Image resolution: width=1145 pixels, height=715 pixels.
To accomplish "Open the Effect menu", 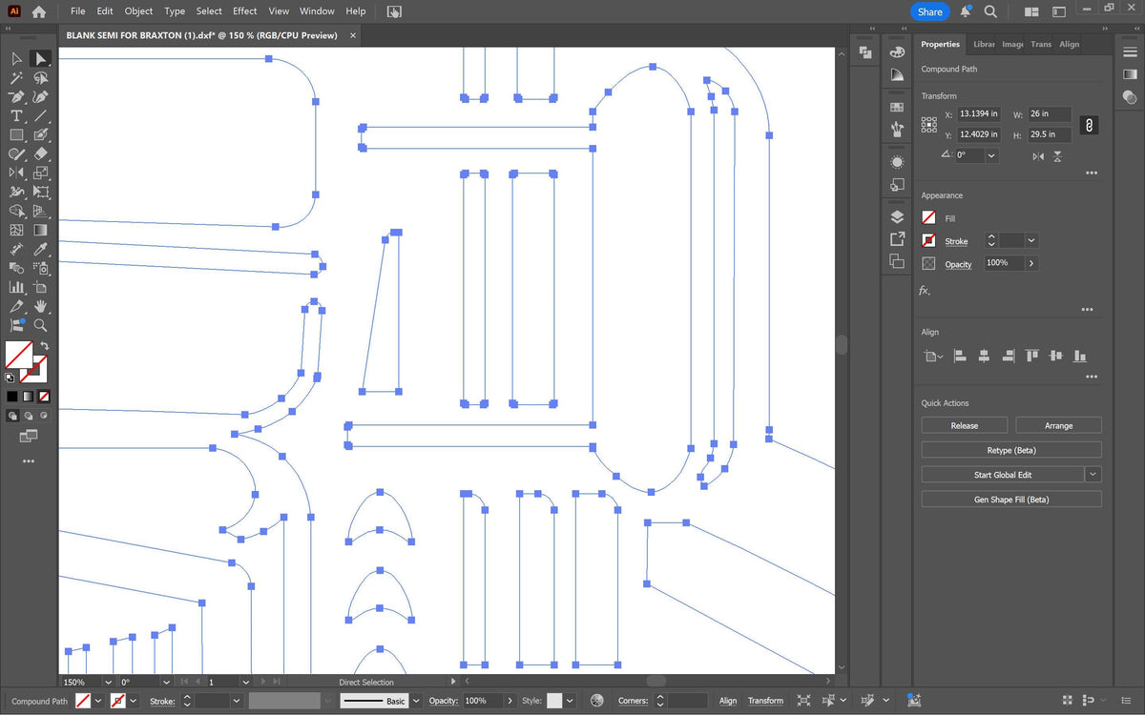I will (245, 11).
